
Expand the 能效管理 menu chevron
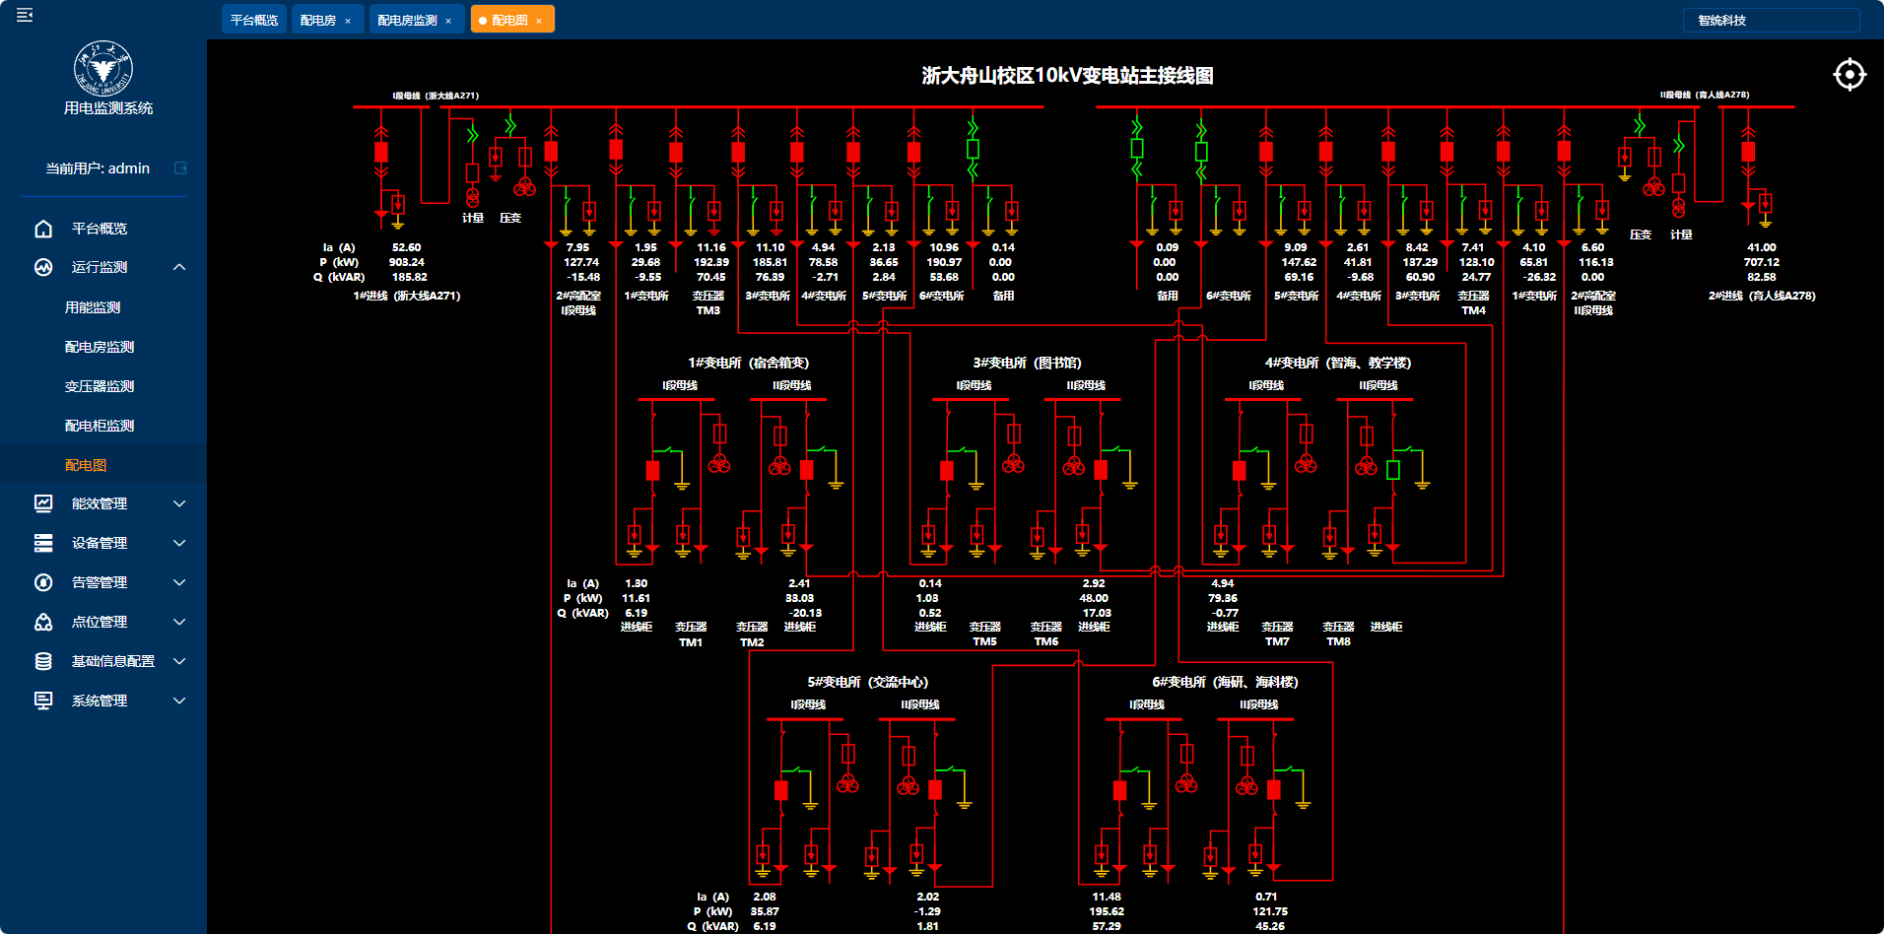tap(179, 503)
